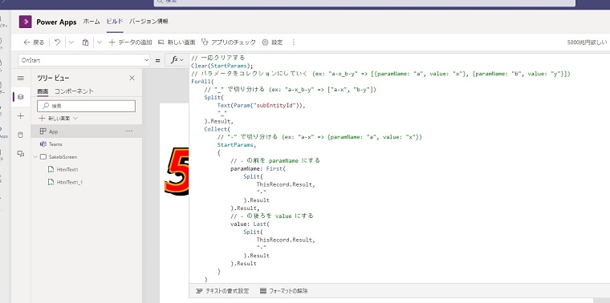Select the Tree view layers icon

(21, 97)
